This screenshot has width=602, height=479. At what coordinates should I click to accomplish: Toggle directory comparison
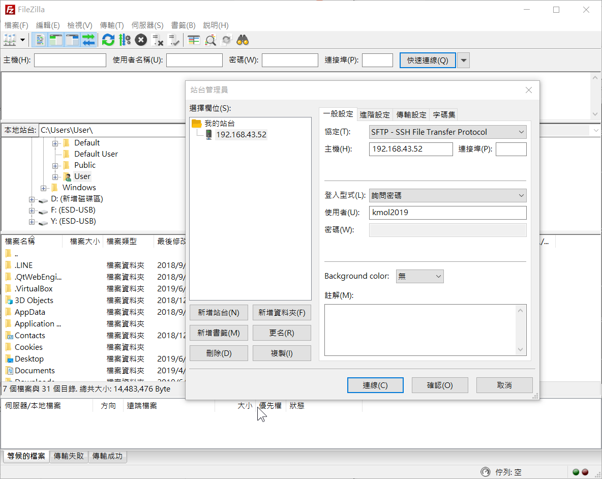(210, 40)
